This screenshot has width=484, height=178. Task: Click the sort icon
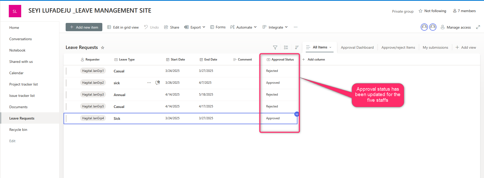[297, 47]
